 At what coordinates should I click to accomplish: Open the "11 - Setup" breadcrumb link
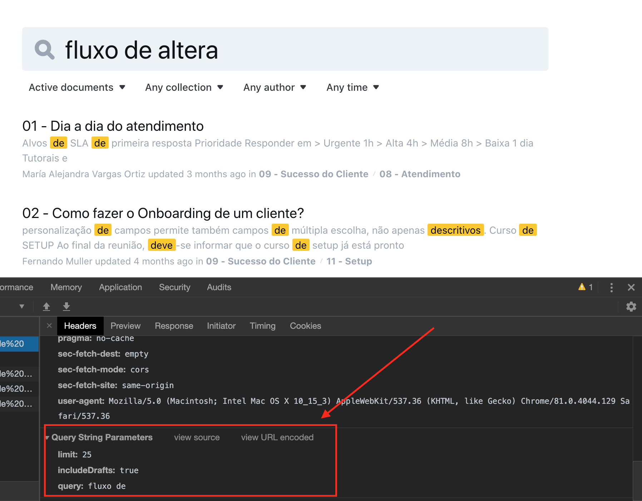(x=349, y=261)
